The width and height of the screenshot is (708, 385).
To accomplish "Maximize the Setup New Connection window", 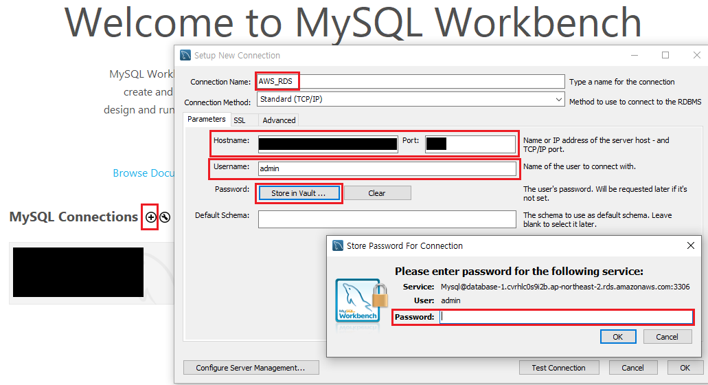I will pyautogui.click(x=665, y=55).
